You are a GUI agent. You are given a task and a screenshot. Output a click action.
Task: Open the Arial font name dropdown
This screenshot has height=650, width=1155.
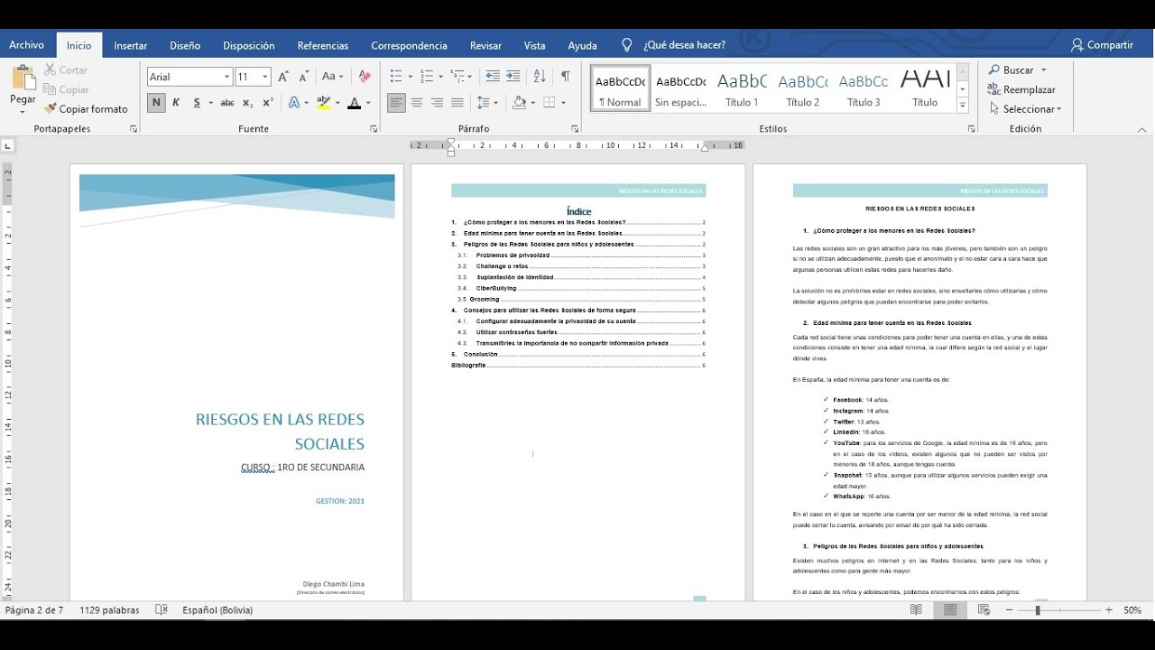[226, 78]
